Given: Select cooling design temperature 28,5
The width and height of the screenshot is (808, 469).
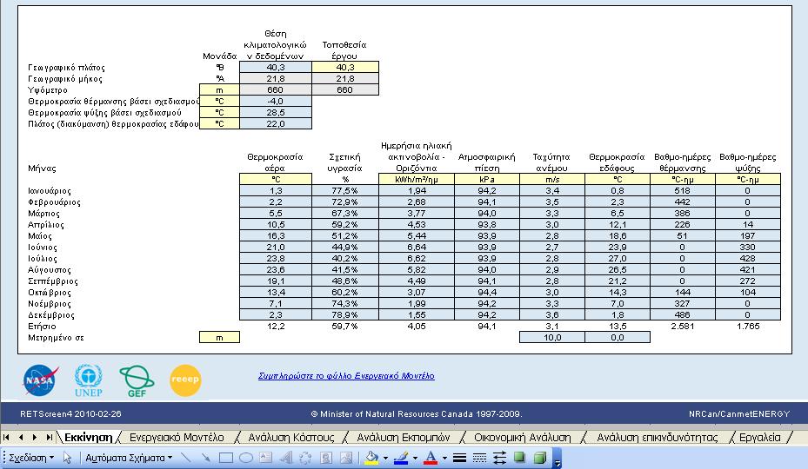Looking at the screenshot, I should pos(276,113).
